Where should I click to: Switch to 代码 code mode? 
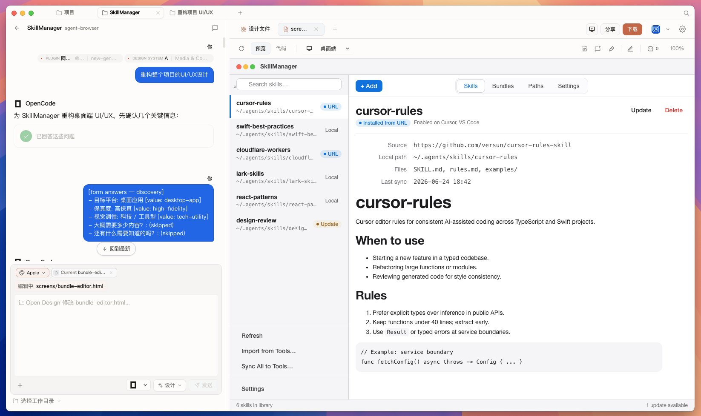point(281,48)
